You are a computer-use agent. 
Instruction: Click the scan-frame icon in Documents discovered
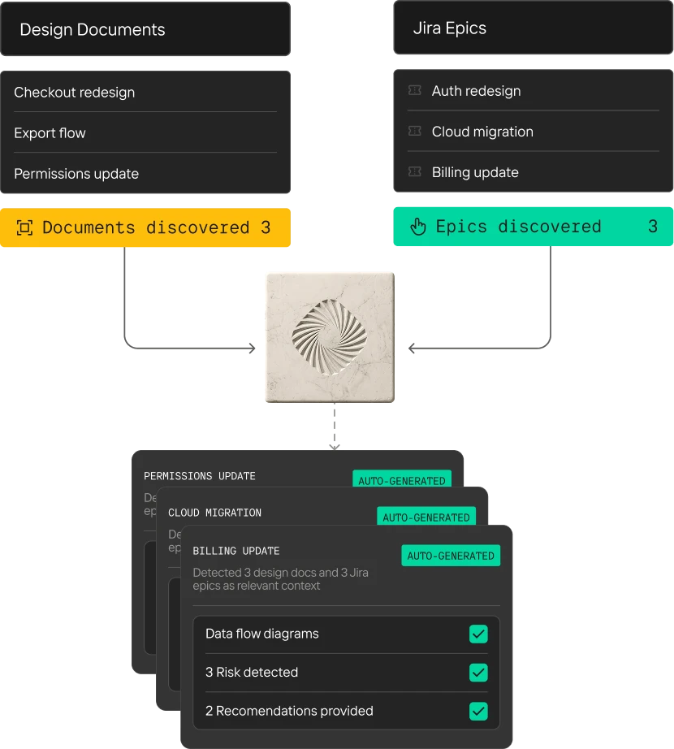click(25, 227)
